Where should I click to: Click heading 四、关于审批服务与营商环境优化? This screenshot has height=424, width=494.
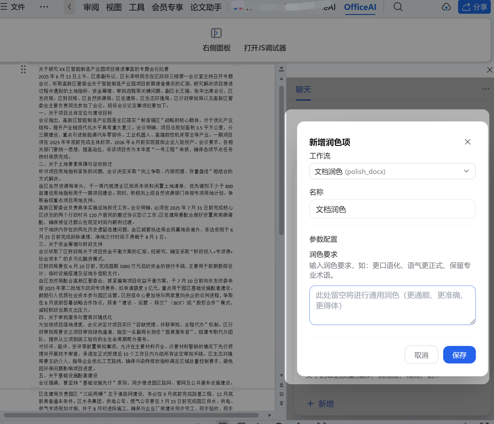[x=75, y=317]
